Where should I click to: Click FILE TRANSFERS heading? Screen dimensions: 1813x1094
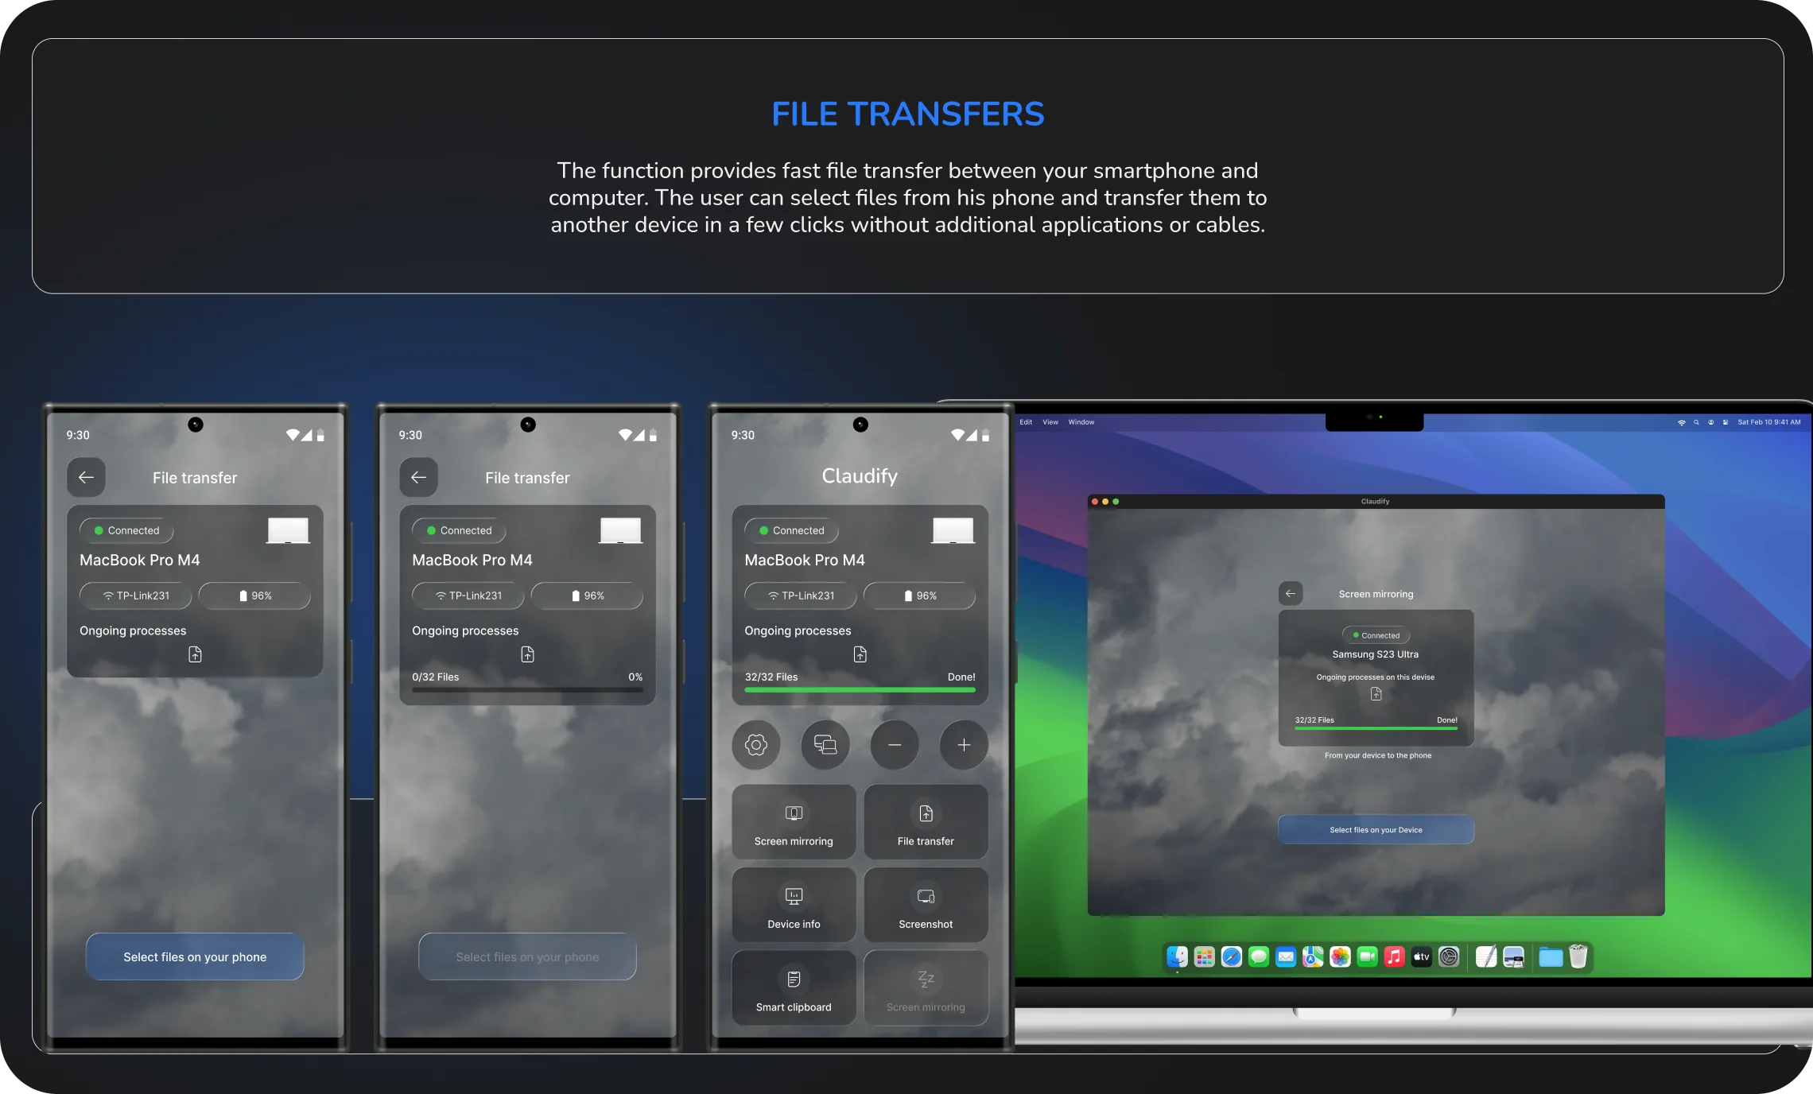(x=907, y=114)
